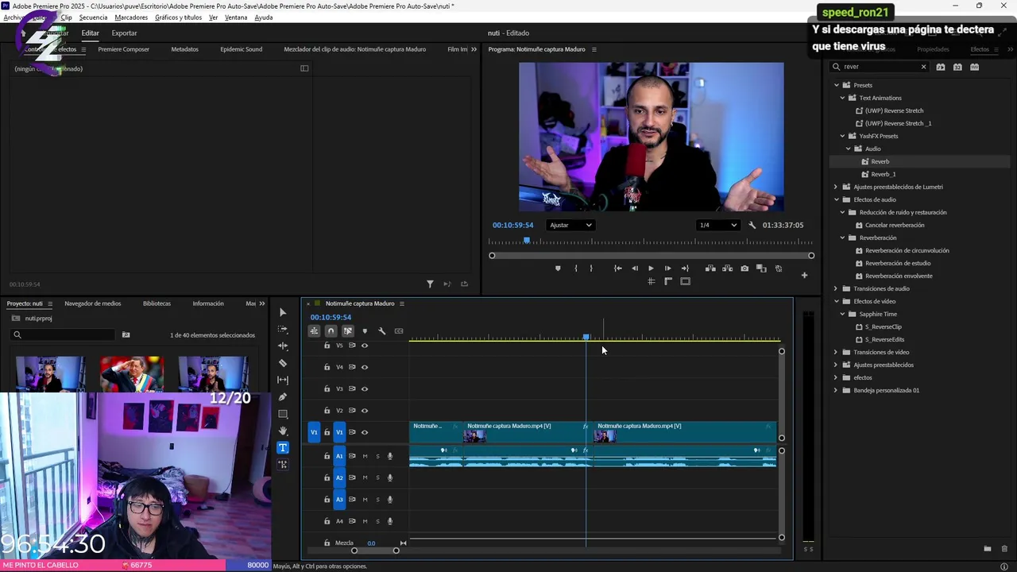Click Export Frame camera icon
Image resolution: width=1017 pixels, height=572 pixels.
744,269
